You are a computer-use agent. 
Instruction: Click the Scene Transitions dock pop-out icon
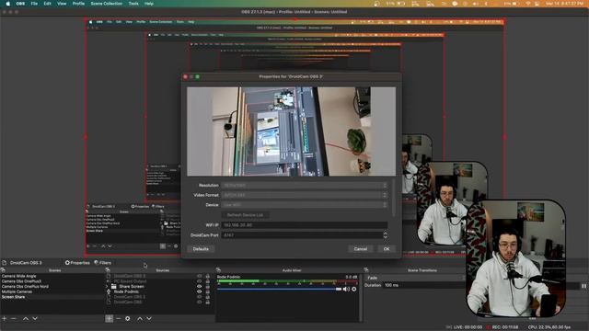click(366, 269)
